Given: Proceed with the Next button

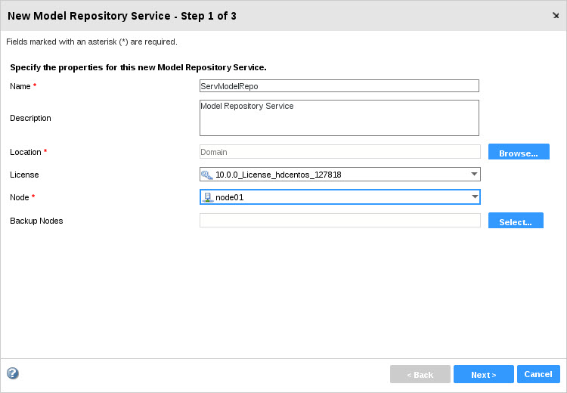Looking at the screenshot, I should [x=484, y=374].
